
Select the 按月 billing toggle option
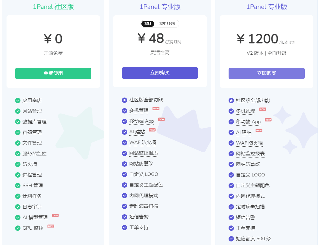[x=148, y=24]
